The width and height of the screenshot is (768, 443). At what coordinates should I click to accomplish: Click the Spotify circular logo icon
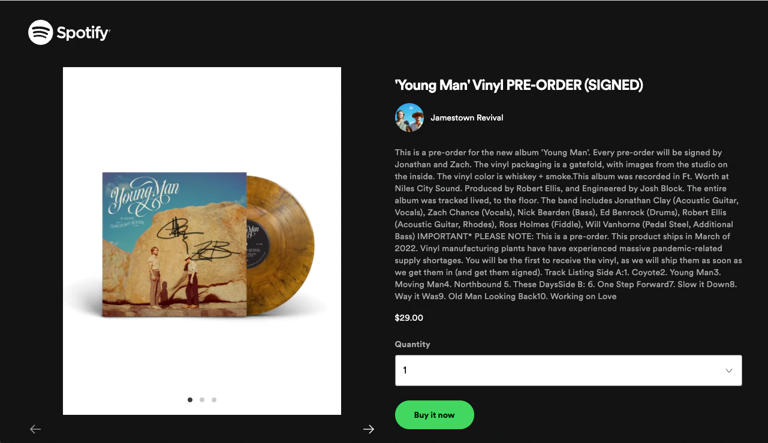pyautogui.click(x=41, y=32)
